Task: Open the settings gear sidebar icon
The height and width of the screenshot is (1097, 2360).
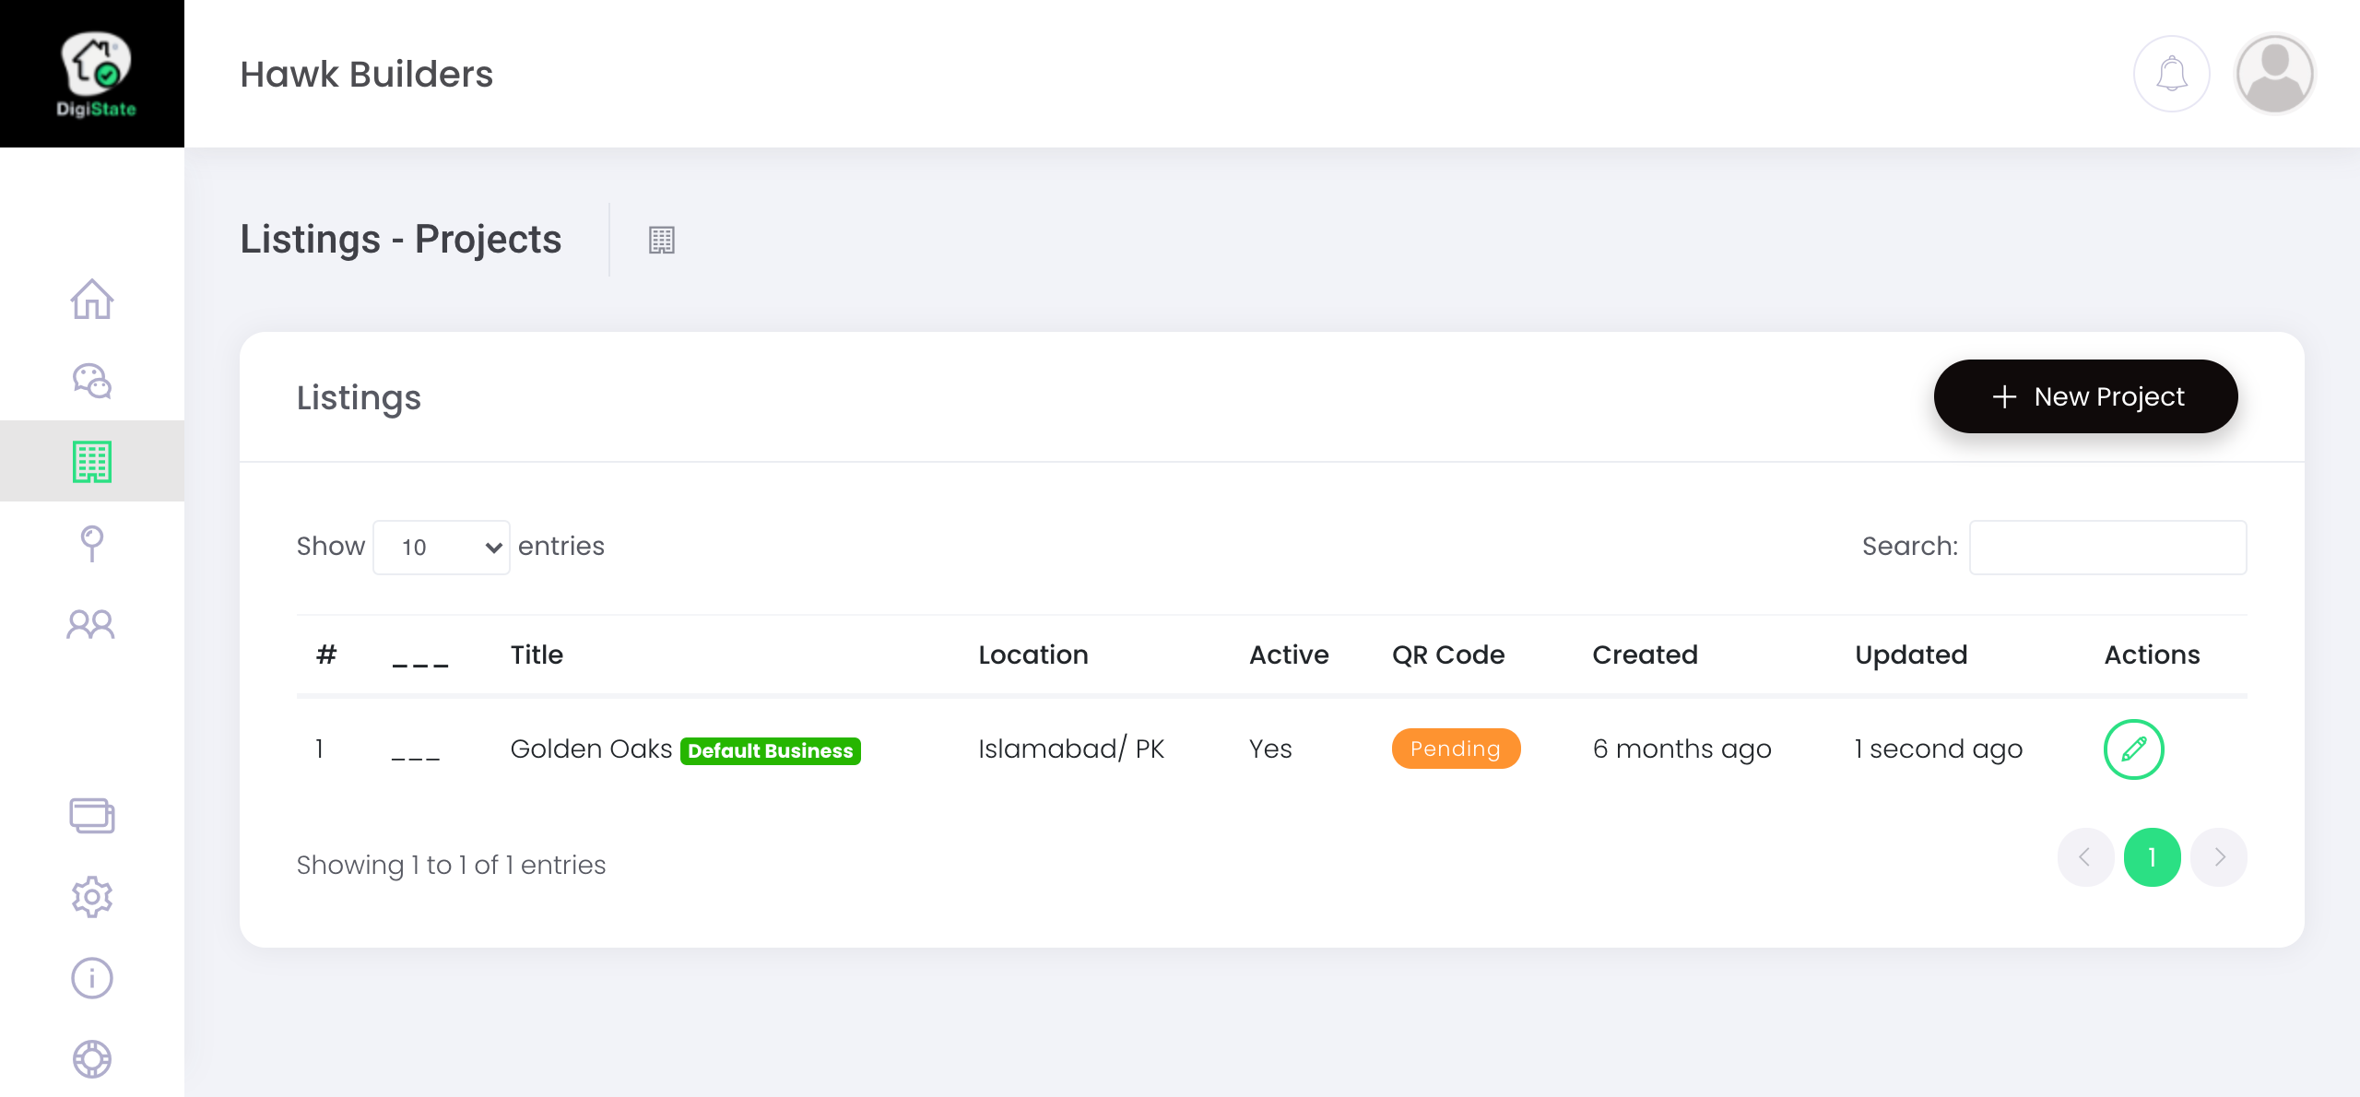Action: (x=92, y=896)
